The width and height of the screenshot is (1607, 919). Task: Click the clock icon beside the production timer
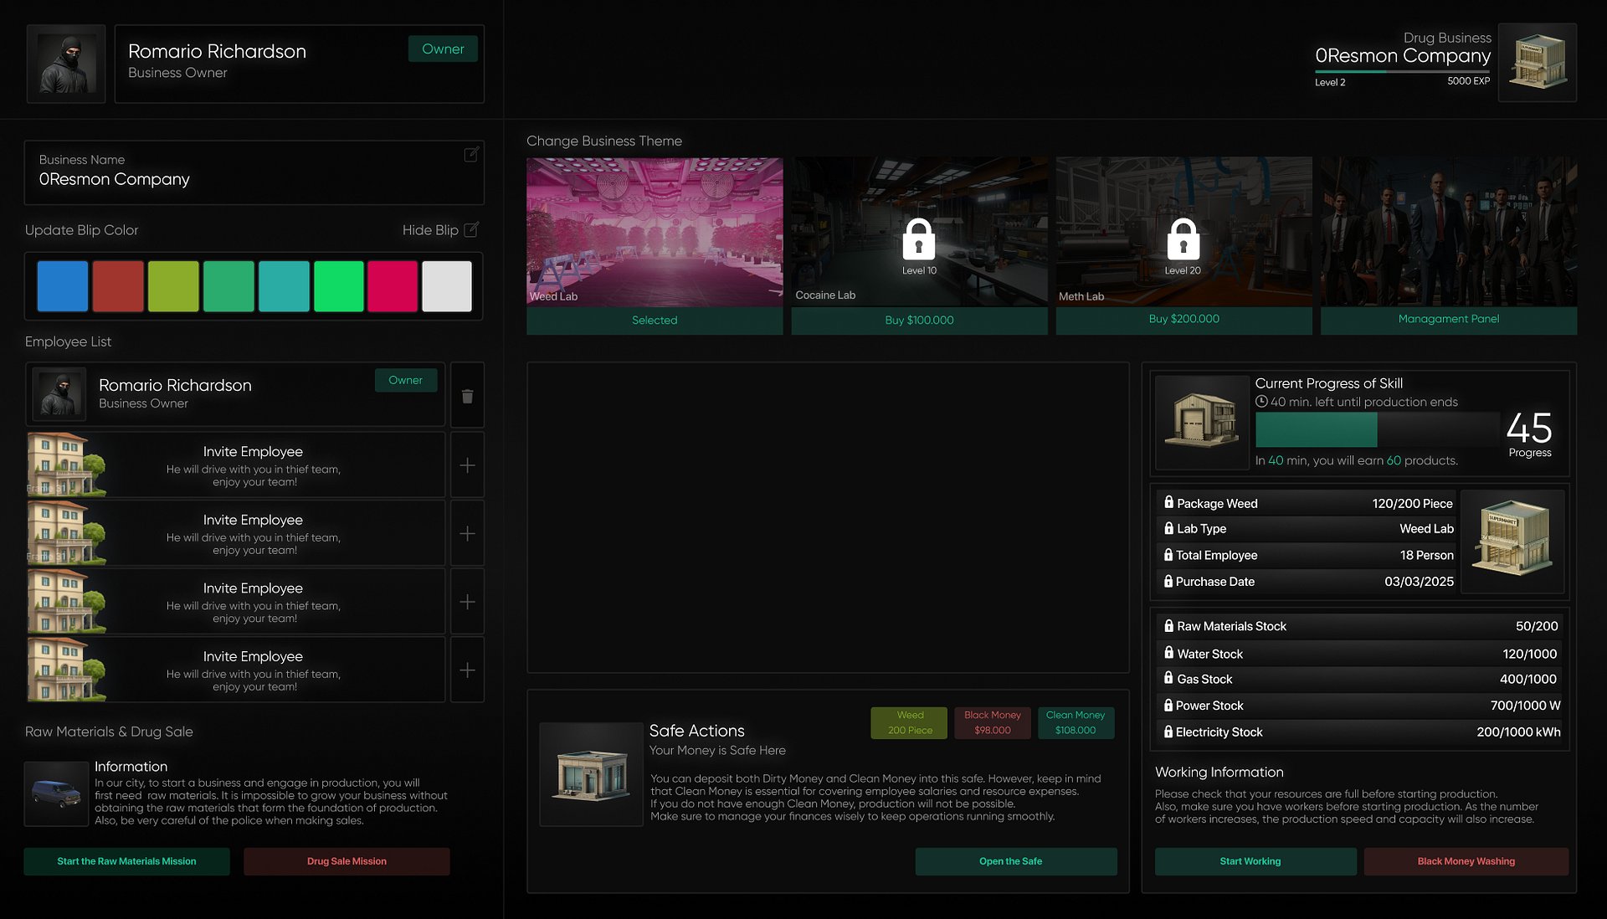(1261, 402)
